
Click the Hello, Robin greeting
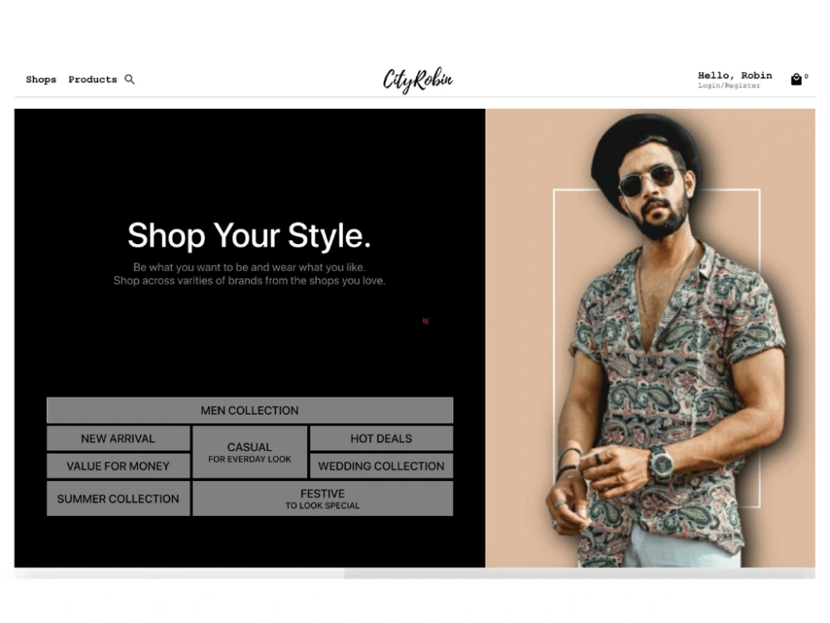[x=735, y=76]
